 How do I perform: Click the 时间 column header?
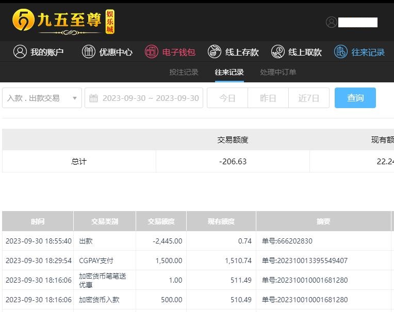tap(38, 221)
